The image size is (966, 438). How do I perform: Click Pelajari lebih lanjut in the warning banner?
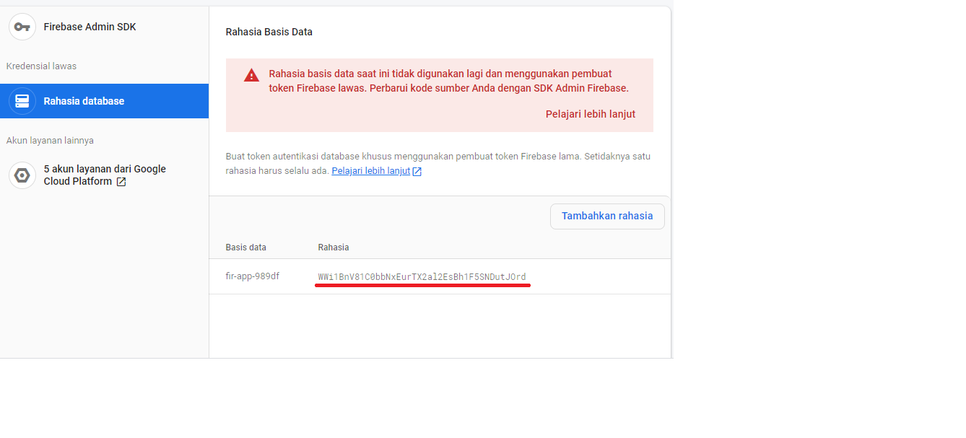591,113
